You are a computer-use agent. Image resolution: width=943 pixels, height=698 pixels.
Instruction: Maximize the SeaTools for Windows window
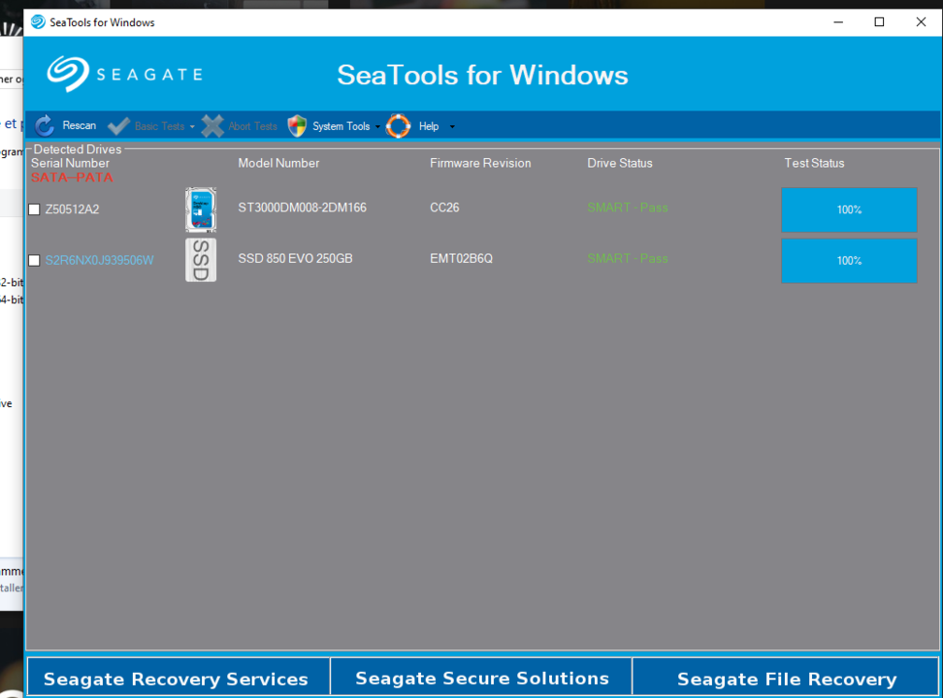click(879, 22)
